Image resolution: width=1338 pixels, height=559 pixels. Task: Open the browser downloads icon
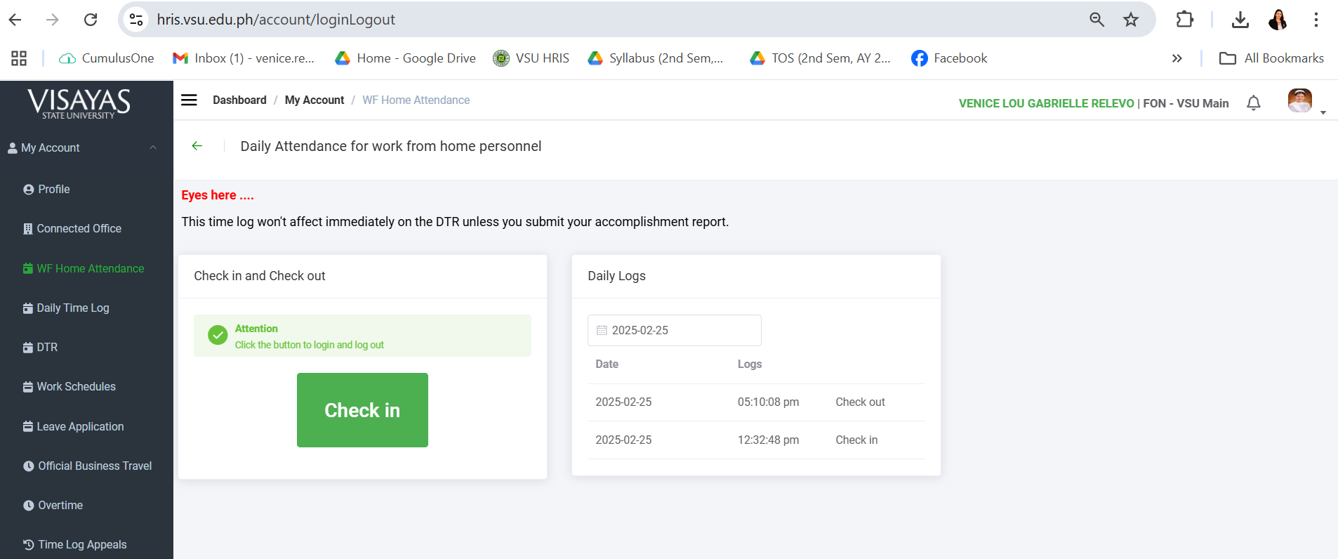[x=1240, y=20]
